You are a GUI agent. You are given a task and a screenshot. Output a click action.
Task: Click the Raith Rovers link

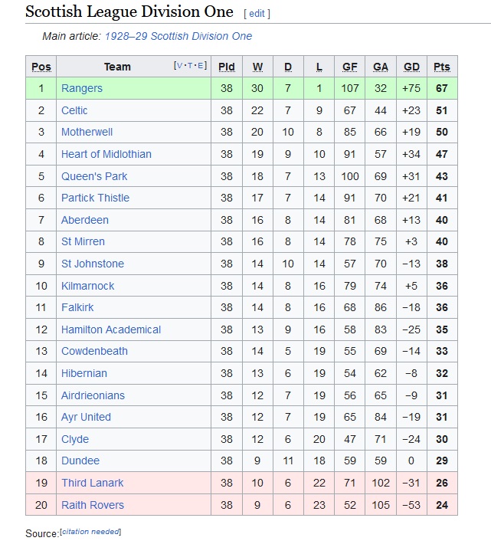pos(93,505)
